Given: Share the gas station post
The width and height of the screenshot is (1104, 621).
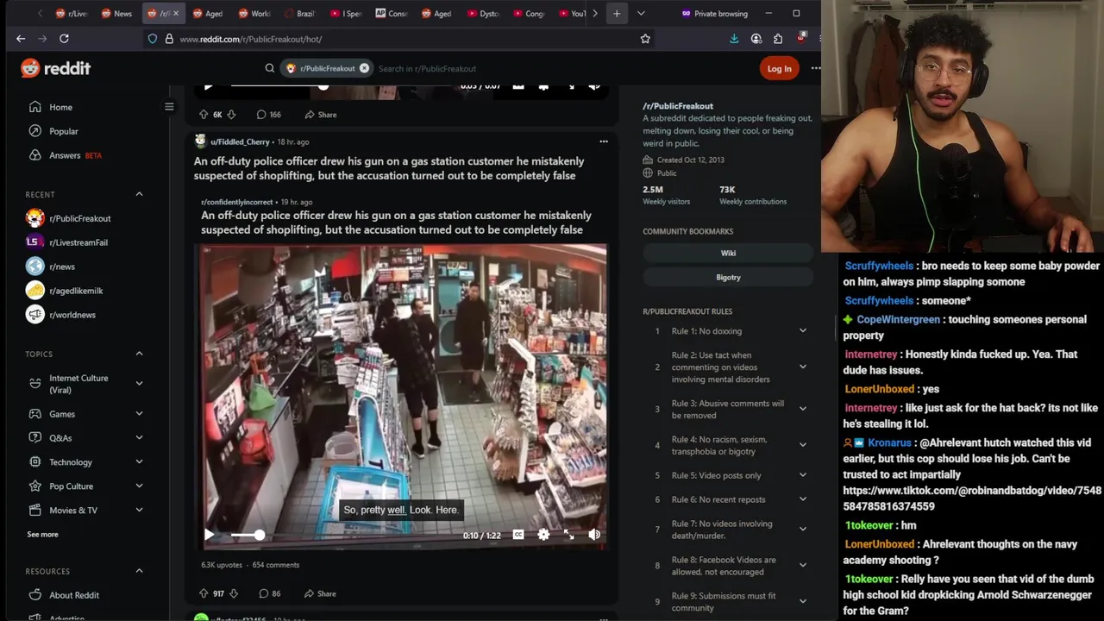Looking at the screenshot, I should pos(320,593).
